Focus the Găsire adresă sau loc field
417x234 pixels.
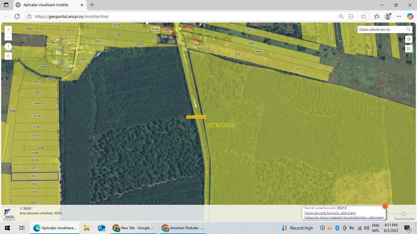[x=381, y=30]
